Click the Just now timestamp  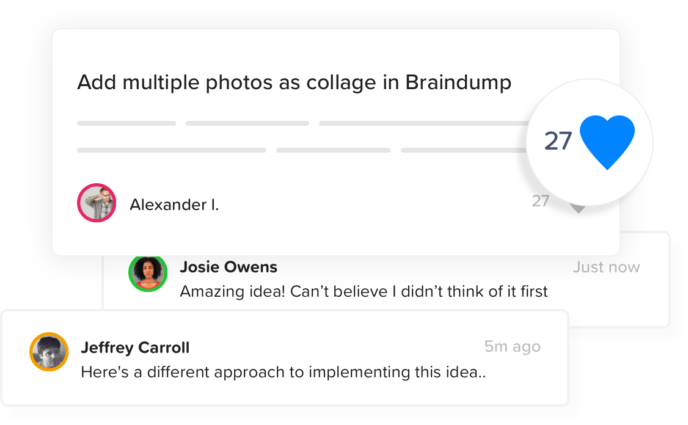(606, 267)
